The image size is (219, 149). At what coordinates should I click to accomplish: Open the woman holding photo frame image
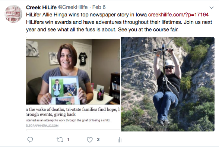pyautogui.click(x=73, y=72)
